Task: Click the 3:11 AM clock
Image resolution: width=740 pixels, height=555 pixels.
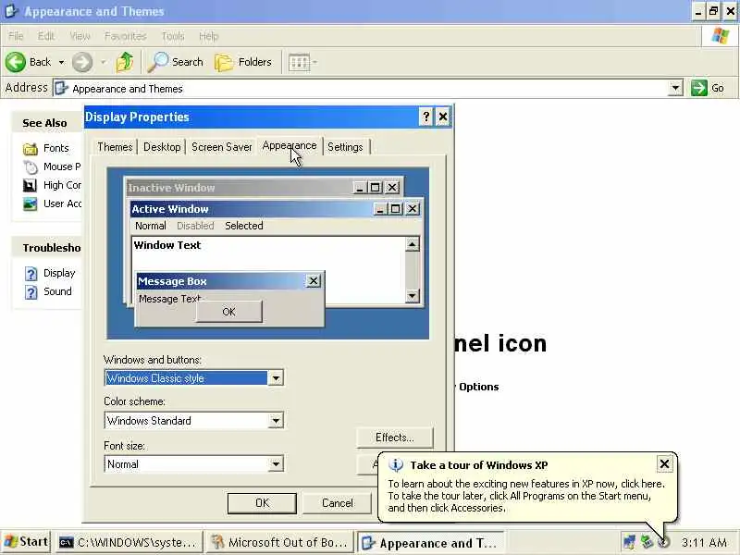Action: click(x=704, y=543)
